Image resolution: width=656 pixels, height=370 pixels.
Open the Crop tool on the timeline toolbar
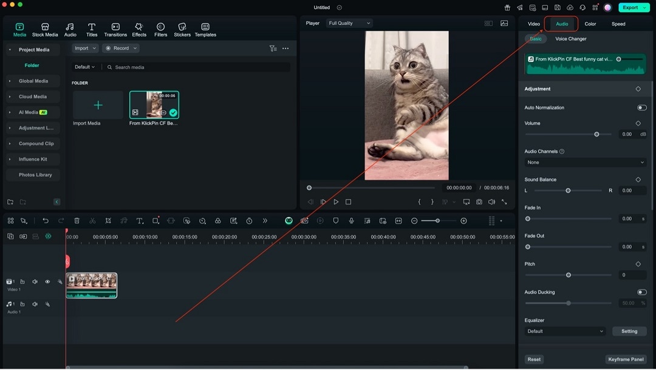pos(108,221)
